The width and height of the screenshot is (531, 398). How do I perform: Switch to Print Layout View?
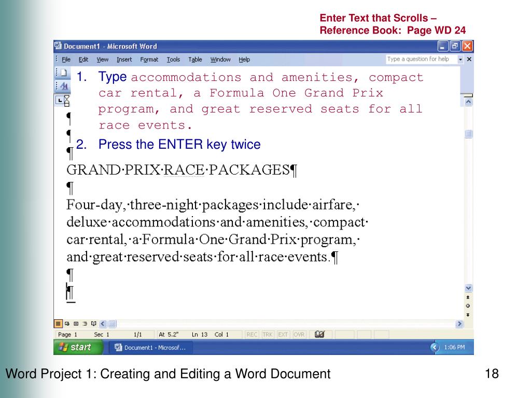coord(76,324)
